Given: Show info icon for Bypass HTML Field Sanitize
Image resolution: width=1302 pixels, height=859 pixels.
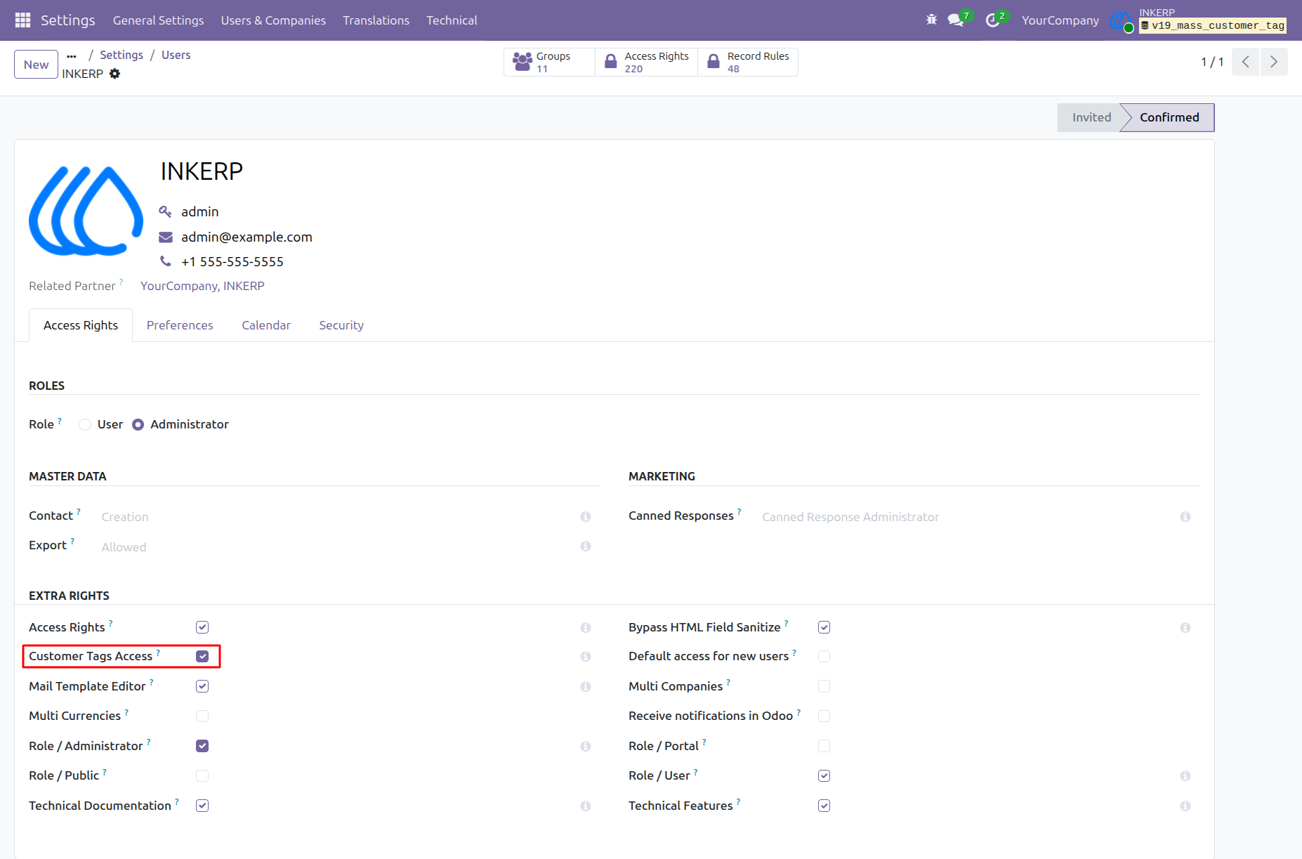Looking at the screenshot, I should [x=1185, y=628].
